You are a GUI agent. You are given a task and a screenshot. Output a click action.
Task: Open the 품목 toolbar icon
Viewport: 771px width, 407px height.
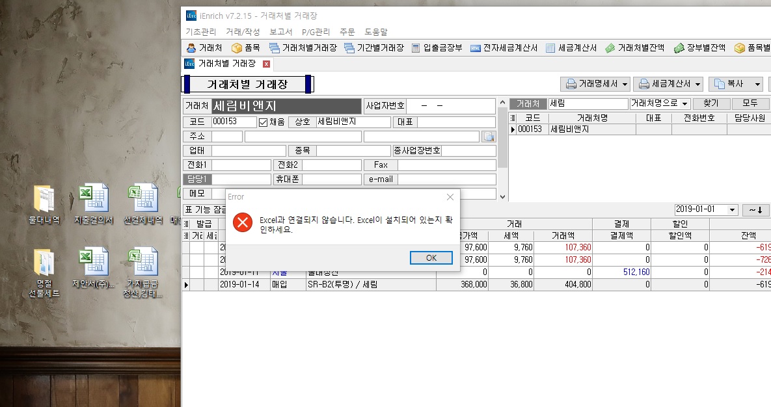246,47
